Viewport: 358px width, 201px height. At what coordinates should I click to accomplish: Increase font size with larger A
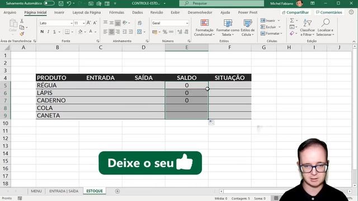click(x=88, y=23)
